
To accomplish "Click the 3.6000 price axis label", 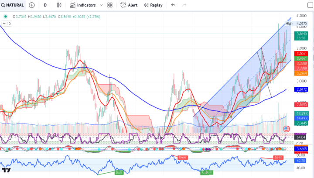I will click(301, 48).
